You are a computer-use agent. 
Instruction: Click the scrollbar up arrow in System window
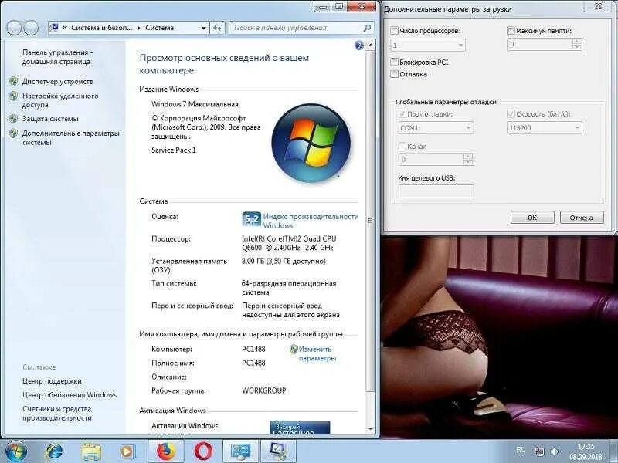tap(370, 46)
